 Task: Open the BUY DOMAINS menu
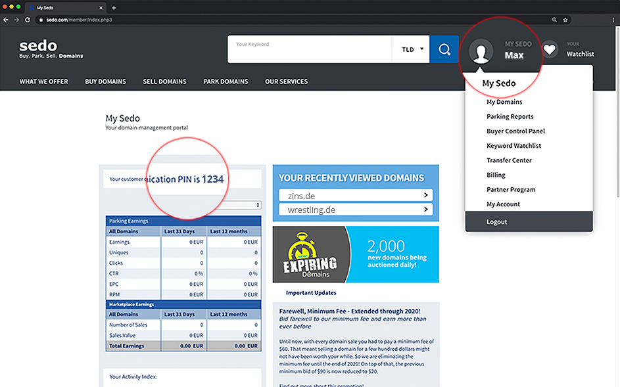click(x=106, y=81)
